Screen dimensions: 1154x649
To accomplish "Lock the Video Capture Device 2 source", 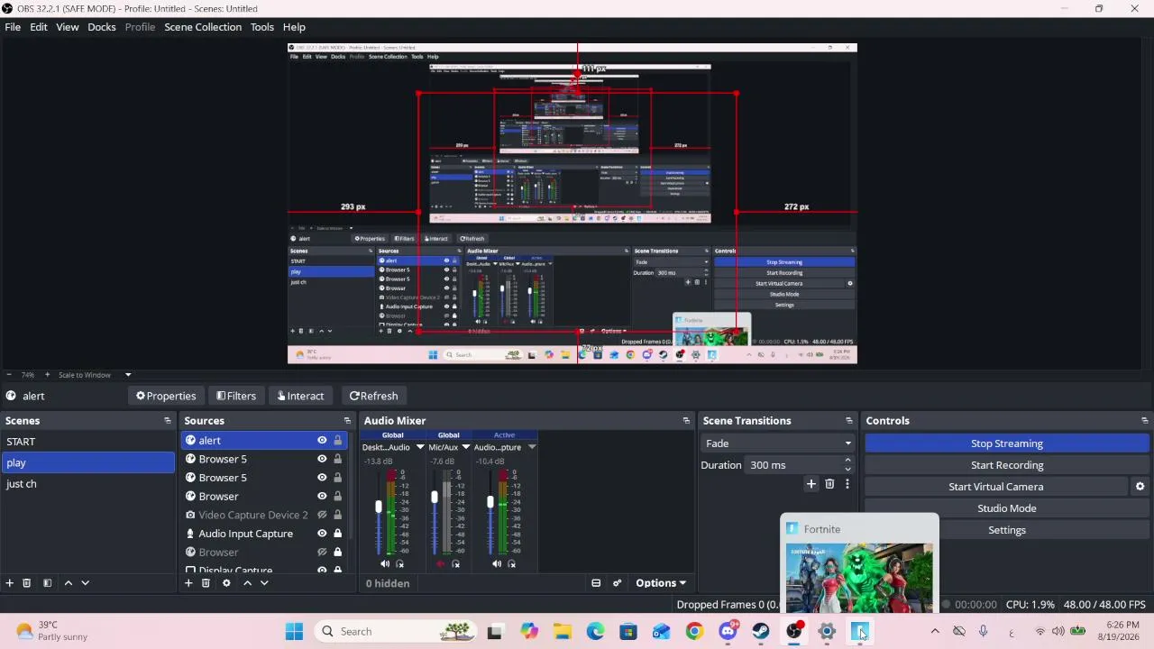I will tap(338, 515).
